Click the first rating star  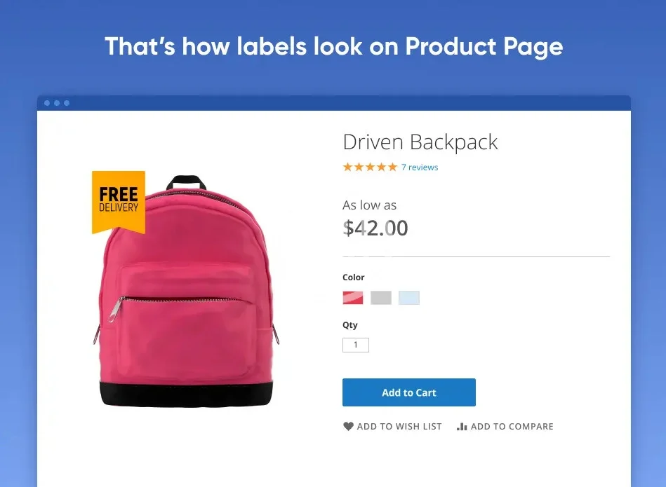pos(347,167)
